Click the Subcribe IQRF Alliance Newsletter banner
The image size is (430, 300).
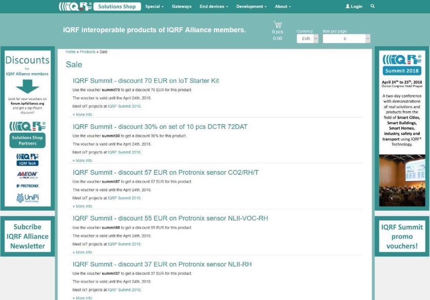coord(28,236)
